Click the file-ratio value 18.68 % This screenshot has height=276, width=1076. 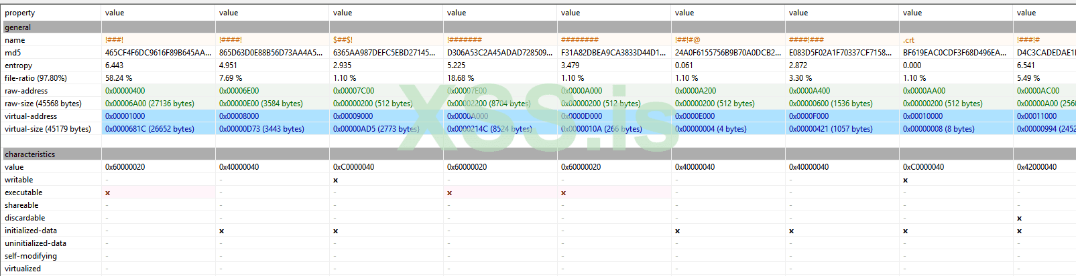pos(461,78)
